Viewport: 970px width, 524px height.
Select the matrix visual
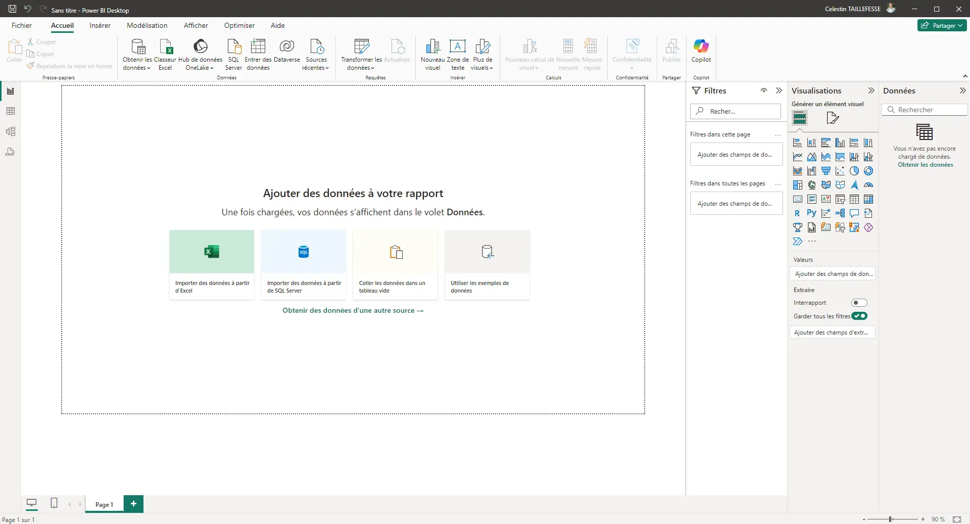pos(868,200)
